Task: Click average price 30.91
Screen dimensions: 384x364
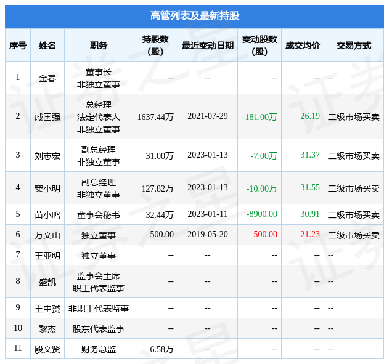Action: click(310, 214)
